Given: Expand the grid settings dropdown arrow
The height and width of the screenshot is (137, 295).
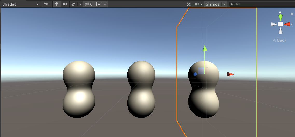Looking at the screenshot, I should pyautogui.click(x=105, y=4).
